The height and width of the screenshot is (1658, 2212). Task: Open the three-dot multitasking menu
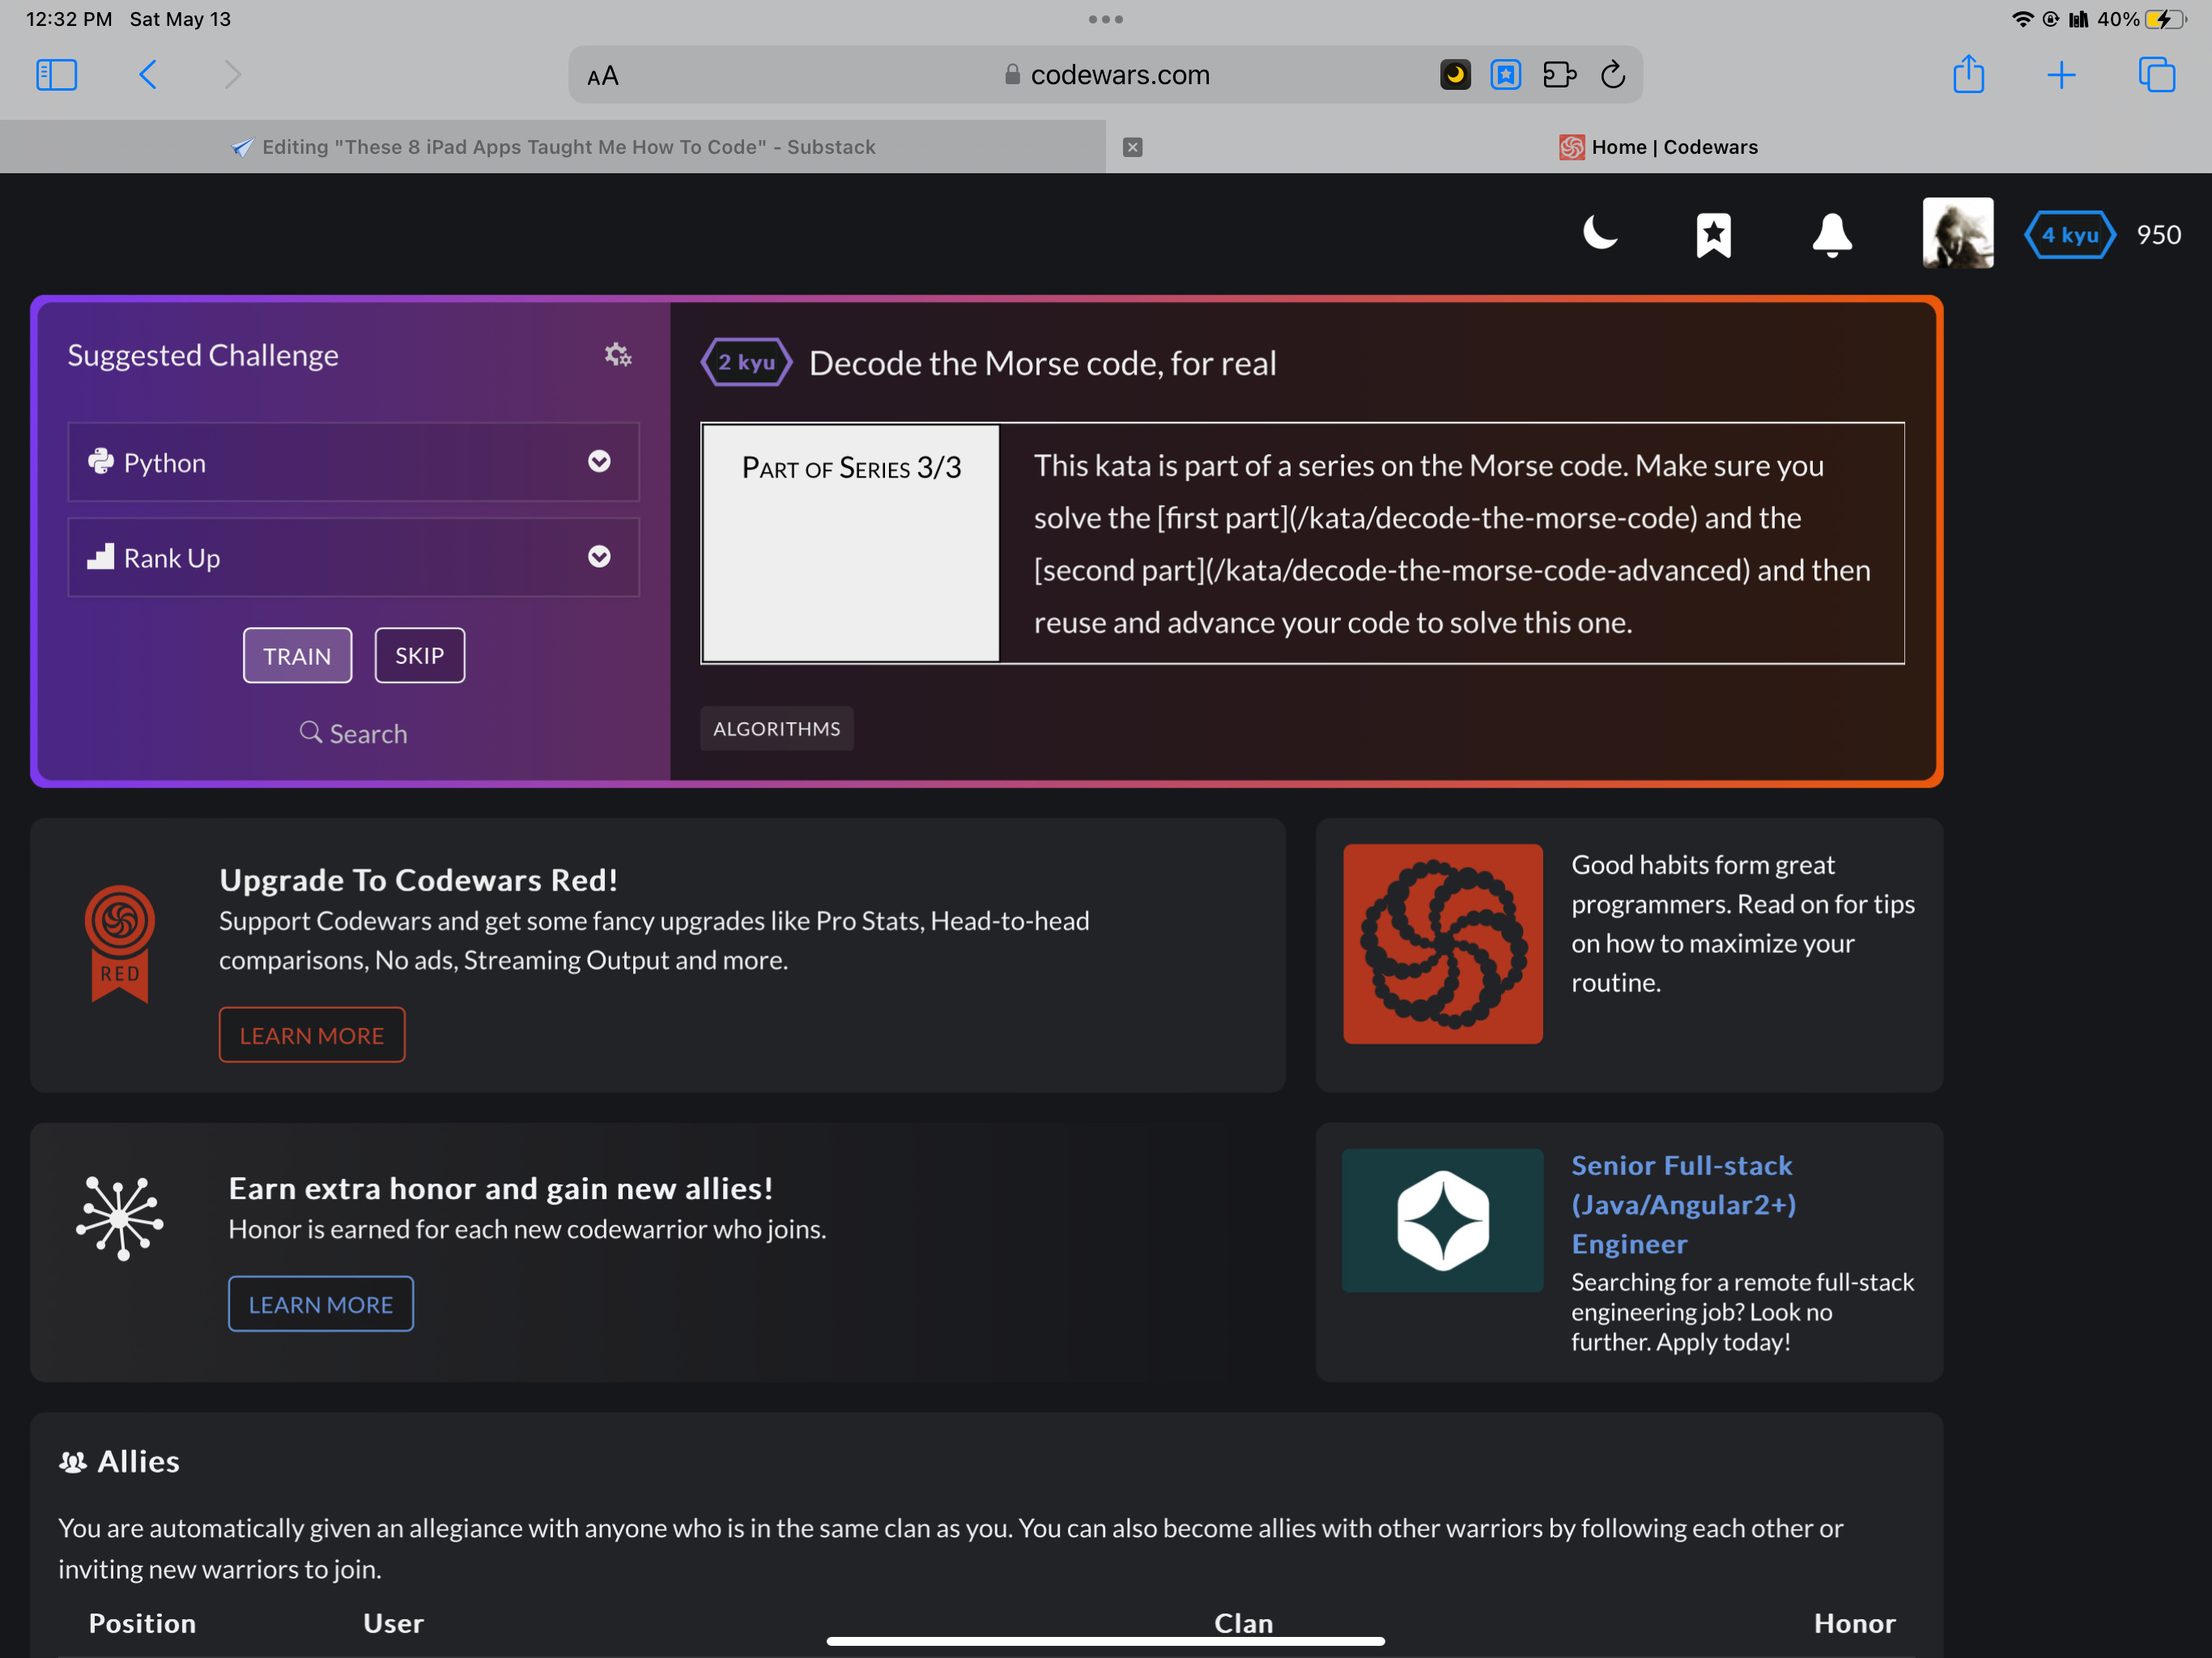[1105, 19]
